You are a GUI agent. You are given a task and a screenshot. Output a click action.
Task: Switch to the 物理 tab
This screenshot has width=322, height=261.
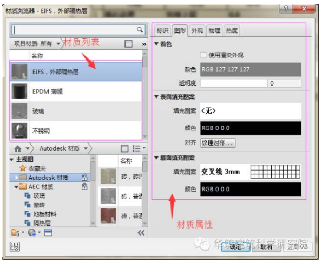(x=214, y=31)
